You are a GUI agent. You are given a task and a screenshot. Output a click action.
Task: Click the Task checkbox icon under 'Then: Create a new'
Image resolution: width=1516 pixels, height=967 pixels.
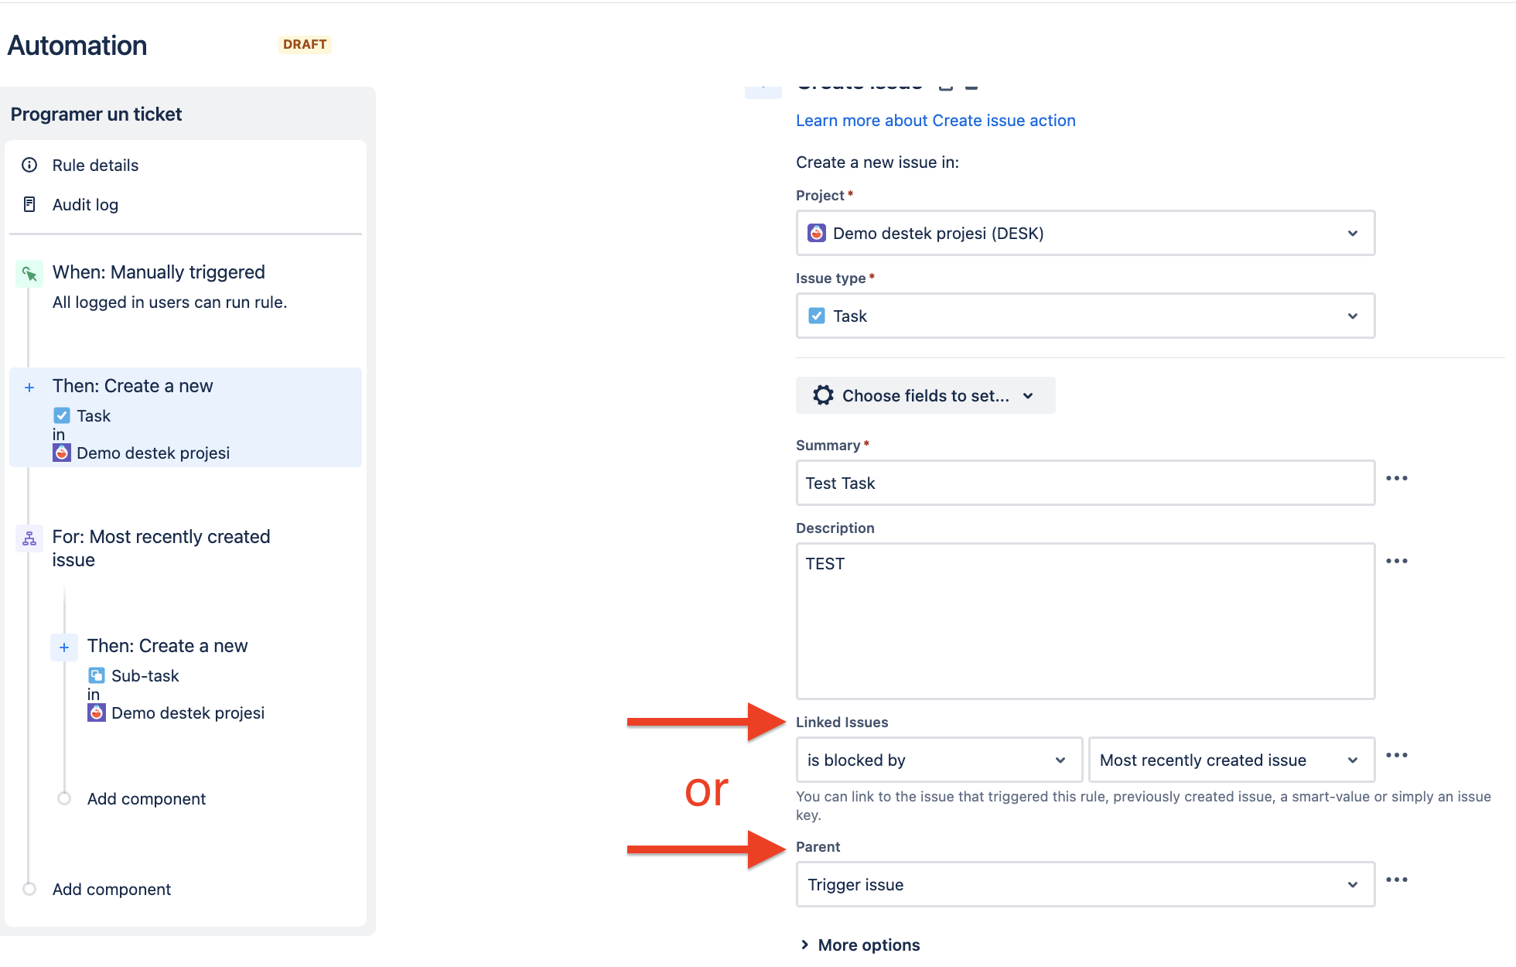62,415
